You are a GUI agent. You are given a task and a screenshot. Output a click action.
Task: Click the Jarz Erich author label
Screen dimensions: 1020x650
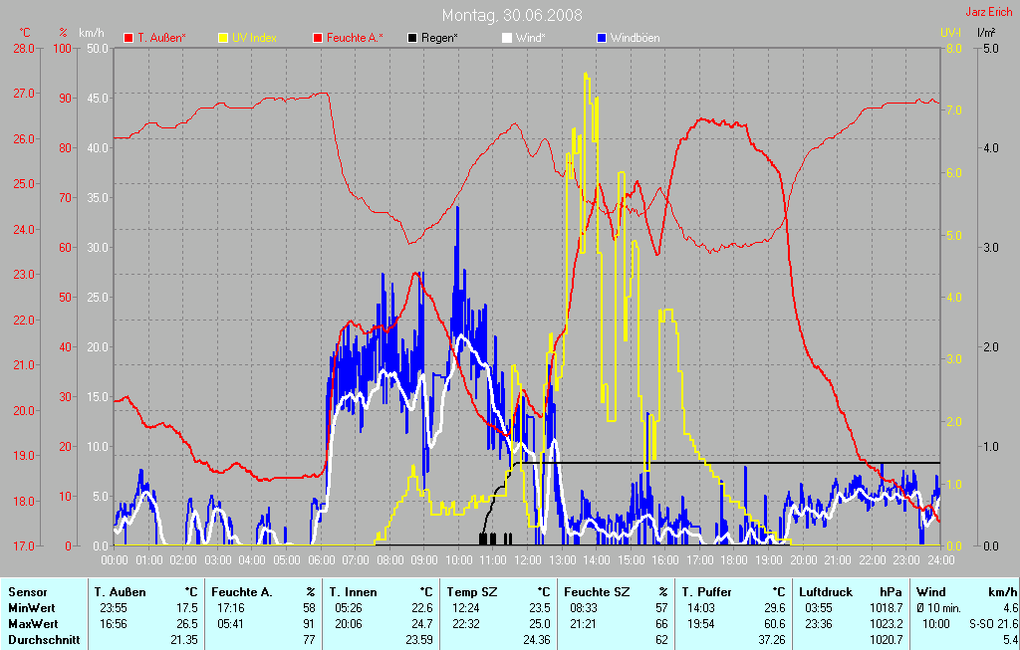(x=989, y=13)
